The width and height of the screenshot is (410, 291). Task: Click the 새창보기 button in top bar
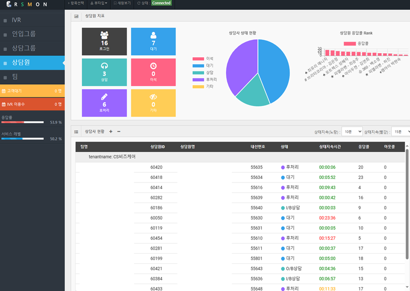click(x=122, y=3)
